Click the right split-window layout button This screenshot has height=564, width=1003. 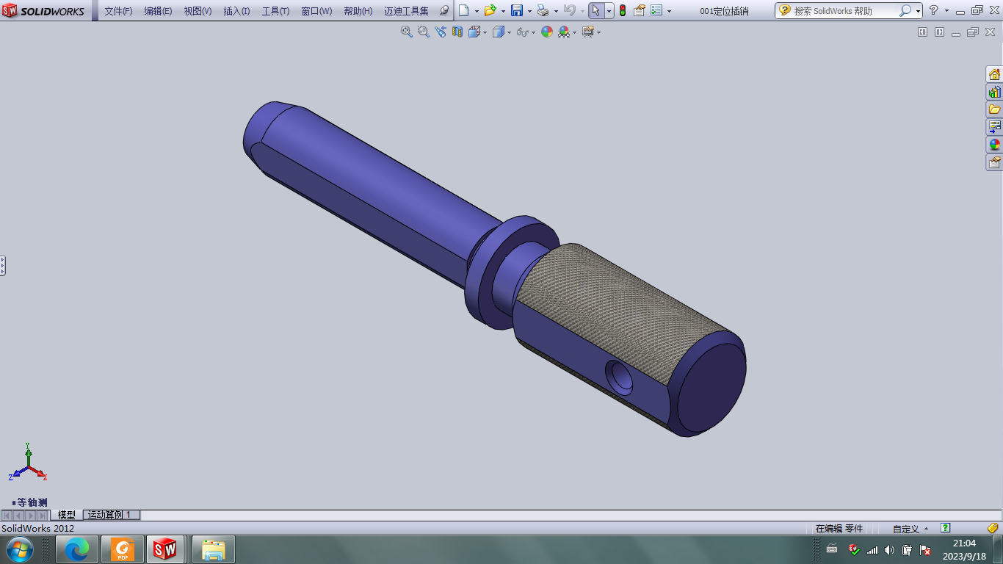pos(939,32)
